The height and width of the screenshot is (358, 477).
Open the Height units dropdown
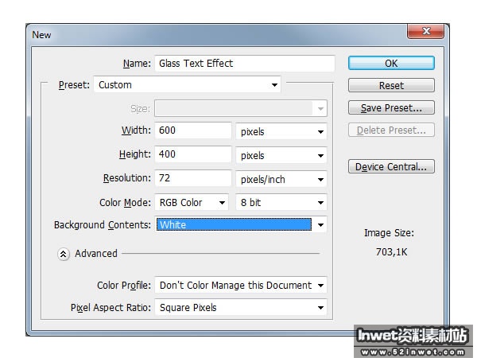[281, 156]
